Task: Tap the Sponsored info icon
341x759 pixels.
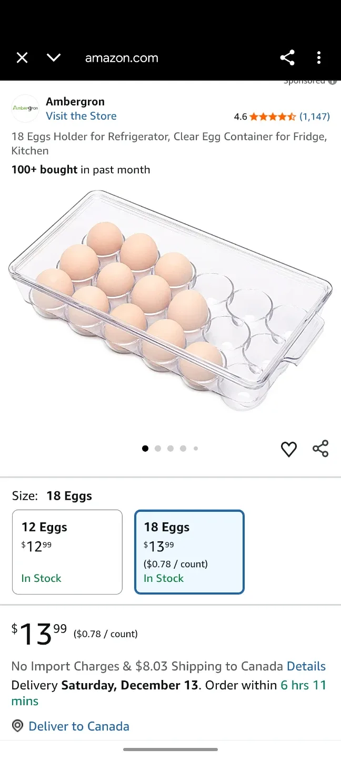Action: click(x=333, y=81)
